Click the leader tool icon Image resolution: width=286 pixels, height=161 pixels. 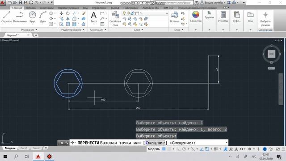pos(102,19)
